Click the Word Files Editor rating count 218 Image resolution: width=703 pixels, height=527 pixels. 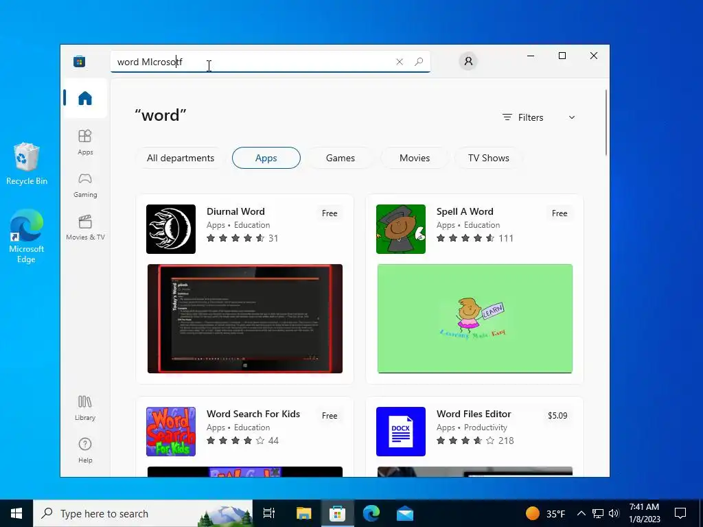tap(506, 441)
